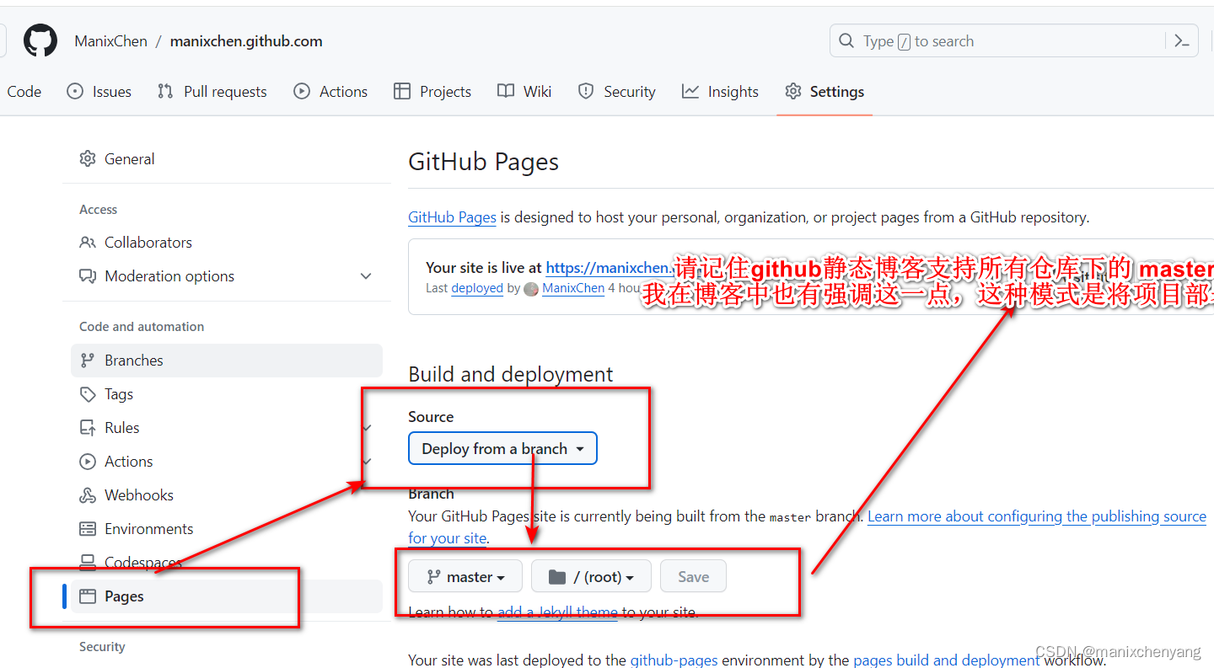Switch to the Actions repository tab
Viewport: 1214px width, 668px height.
[x=330, y=92]
